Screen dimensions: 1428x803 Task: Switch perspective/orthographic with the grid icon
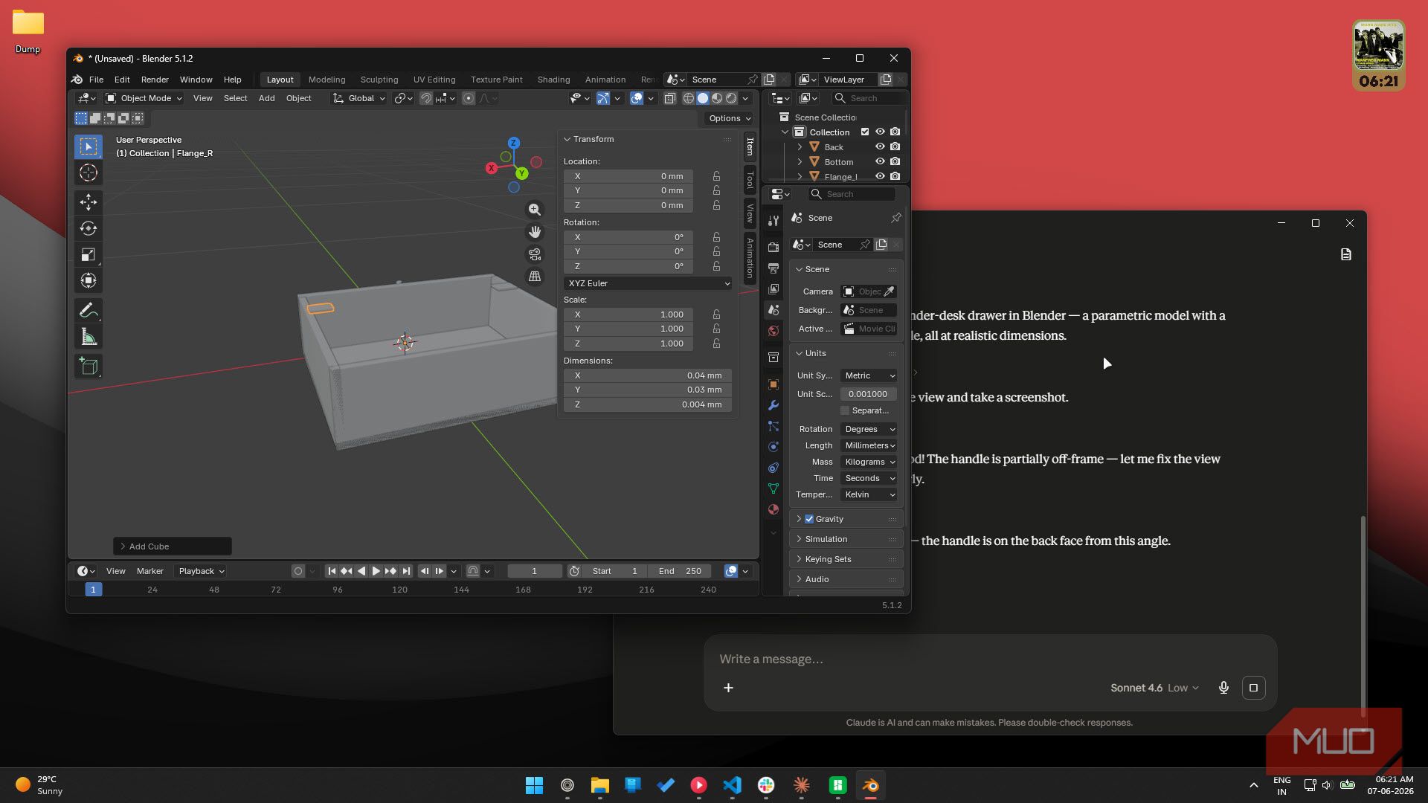pos(535,277)
